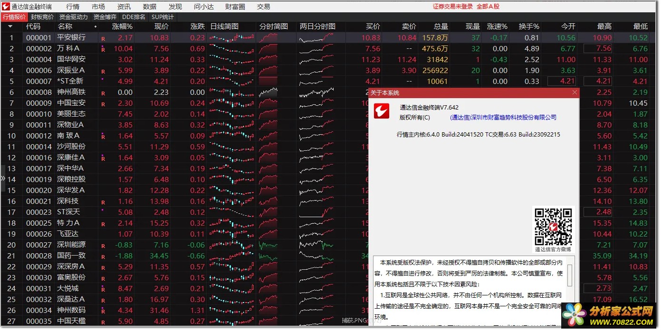Open the 行情 menu
This screenshot has width=661, height=330.
pyautogui.click(x=73, y=7)
